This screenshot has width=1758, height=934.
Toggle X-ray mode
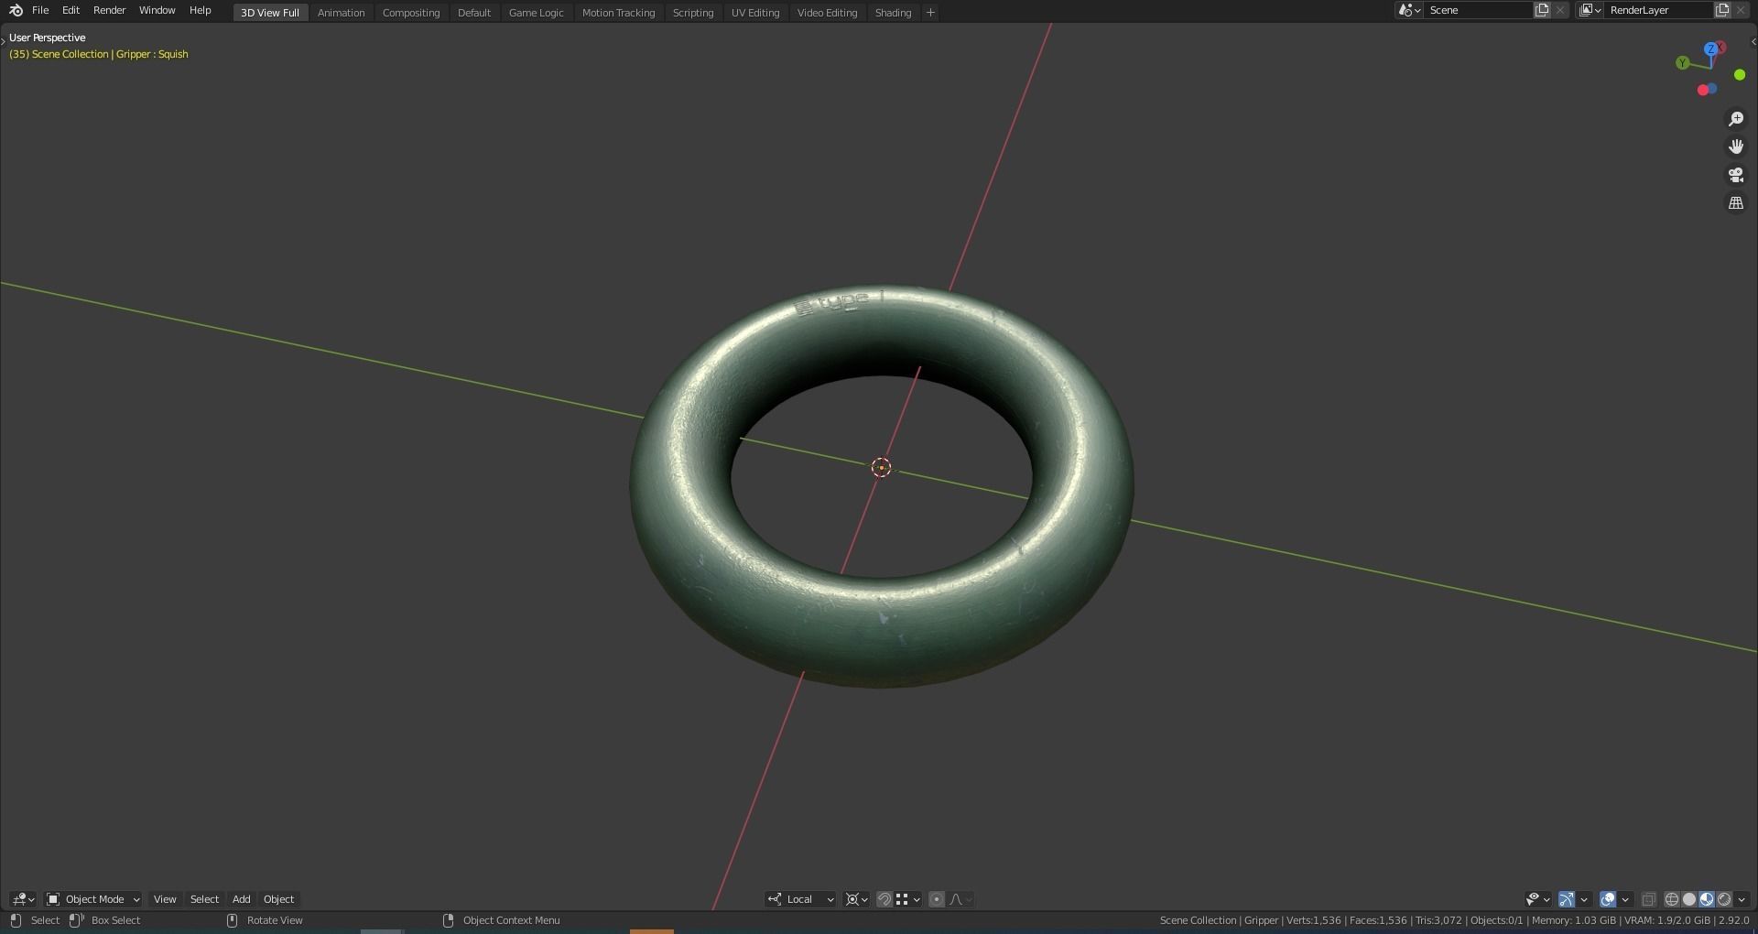point(1649,899)
